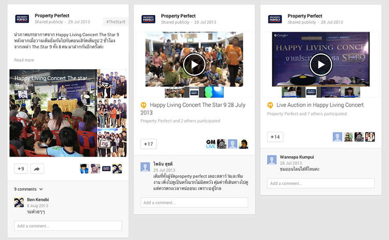Click the Hangout quote icon by the Live Auction title

click(x=270, y=105)
